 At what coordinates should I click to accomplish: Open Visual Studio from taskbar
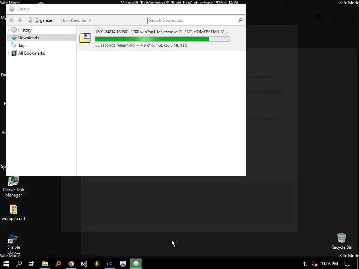(84, 264)
